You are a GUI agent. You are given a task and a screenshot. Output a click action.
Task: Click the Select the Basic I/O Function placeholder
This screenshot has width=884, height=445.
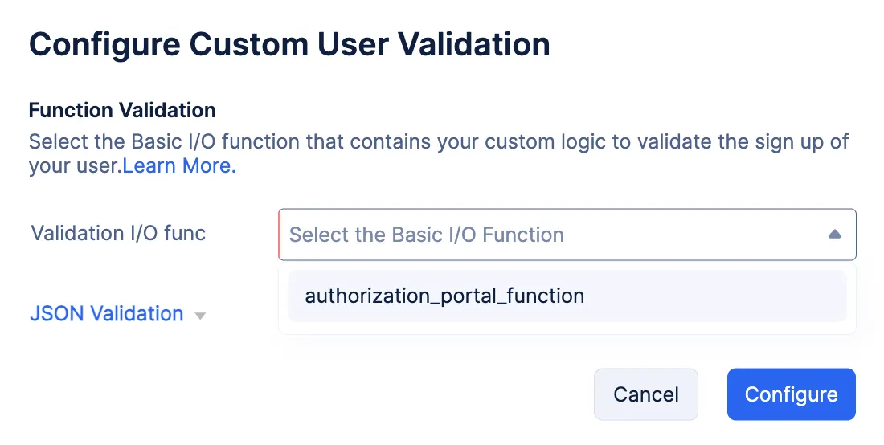click(x=427, y=235)
